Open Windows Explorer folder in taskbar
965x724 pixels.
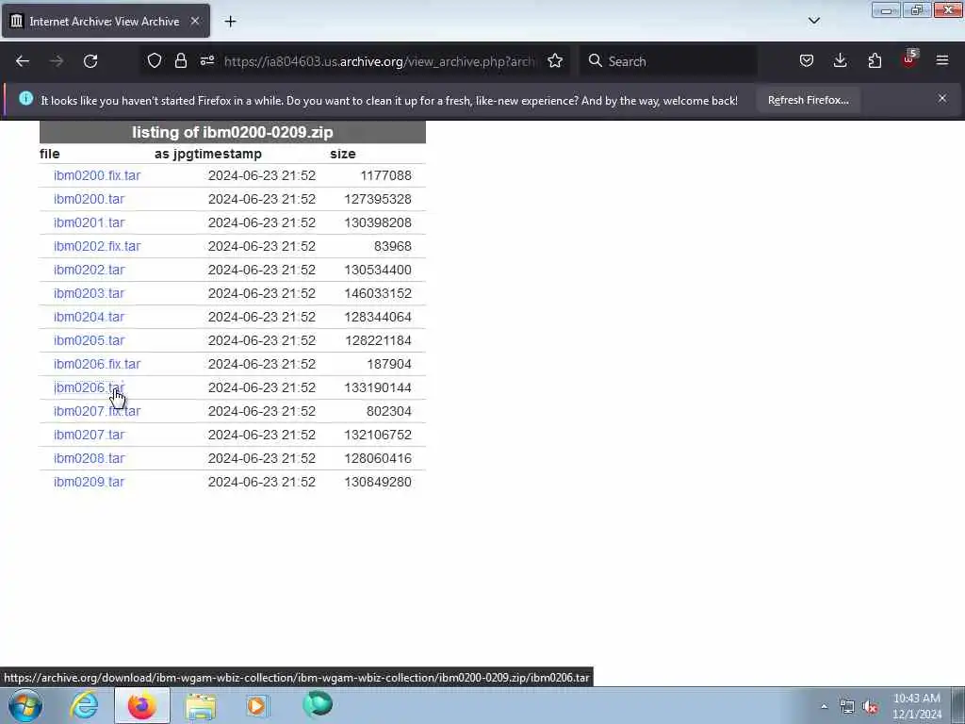click(x=201, y=706)
